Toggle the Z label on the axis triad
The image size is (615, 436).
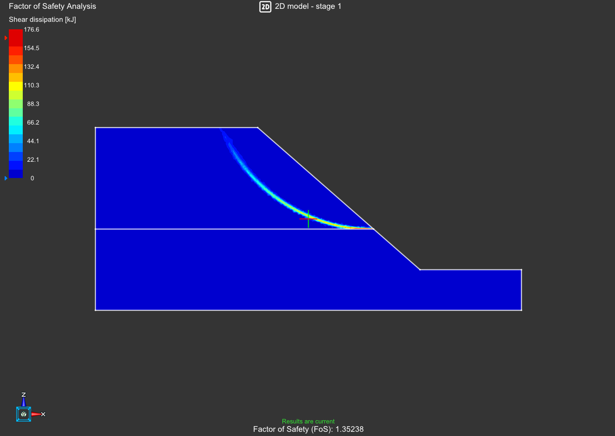[x=23, y=394]
